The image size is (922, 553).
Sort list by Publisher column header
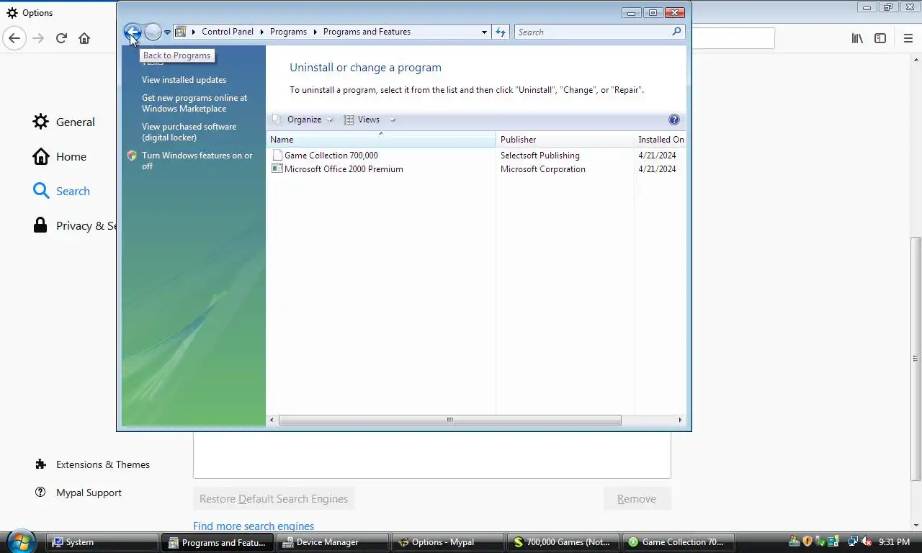point(565,140)
